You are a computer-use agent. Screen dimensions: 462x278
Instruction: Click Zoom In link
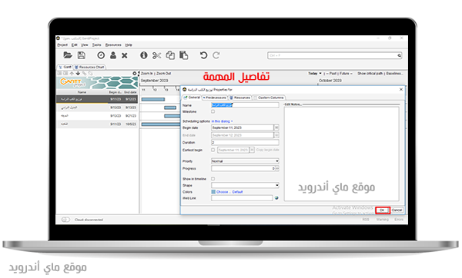click(x=147, y=74)
